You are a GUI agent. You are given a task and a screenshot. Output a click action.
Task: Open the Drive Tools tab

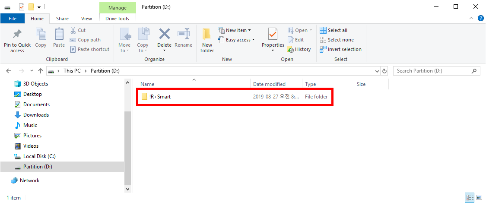118,19
